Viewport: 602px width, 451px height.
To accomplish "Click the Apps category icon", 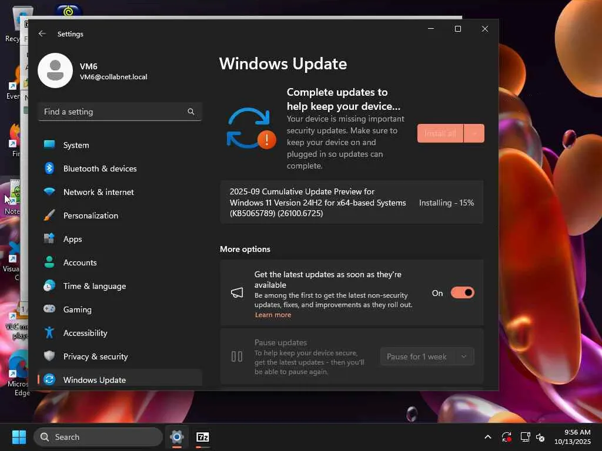I will pos(49,238).
